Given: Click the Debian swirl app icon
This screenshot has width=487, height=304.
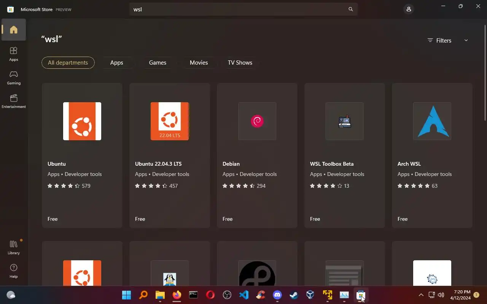Looking at the screenshot, I should [x=257, y=121].
